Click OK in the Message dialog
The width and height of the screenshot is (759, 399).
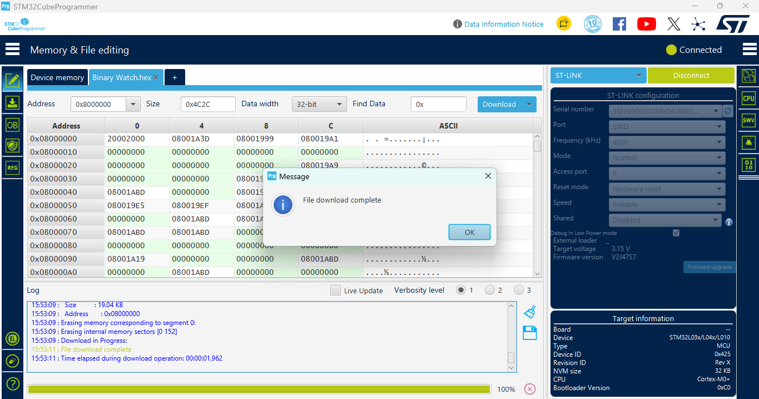(x=469, y=232)
